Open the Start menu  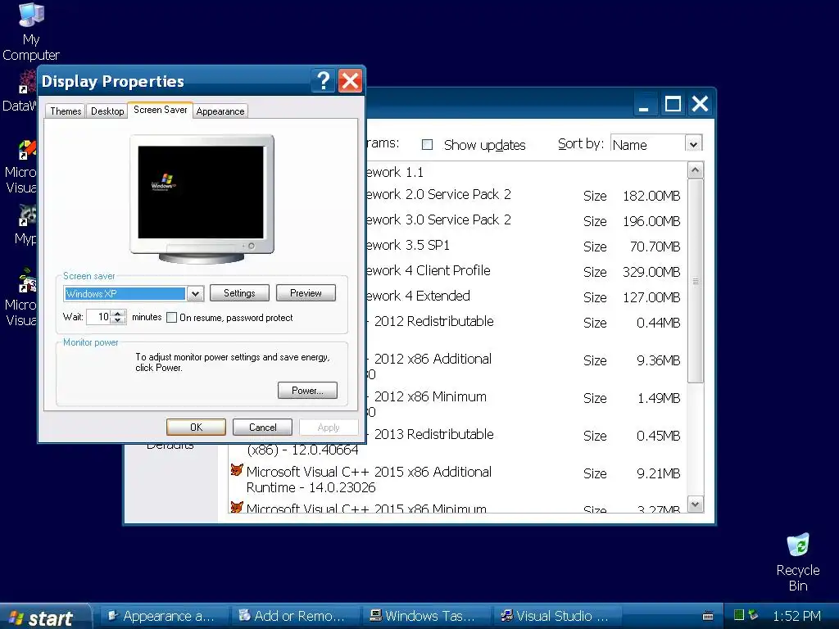point(45,617)
